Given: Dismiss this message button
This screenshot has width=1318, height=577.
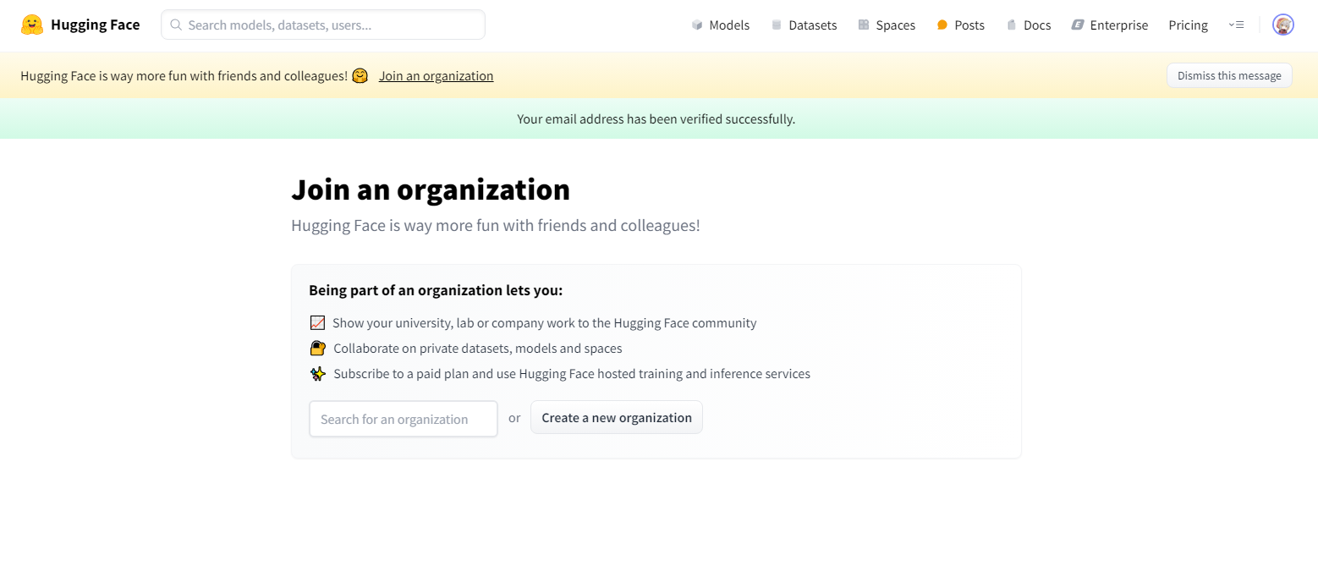Looking at the screenshot, I should click(x=1229, y=75).
